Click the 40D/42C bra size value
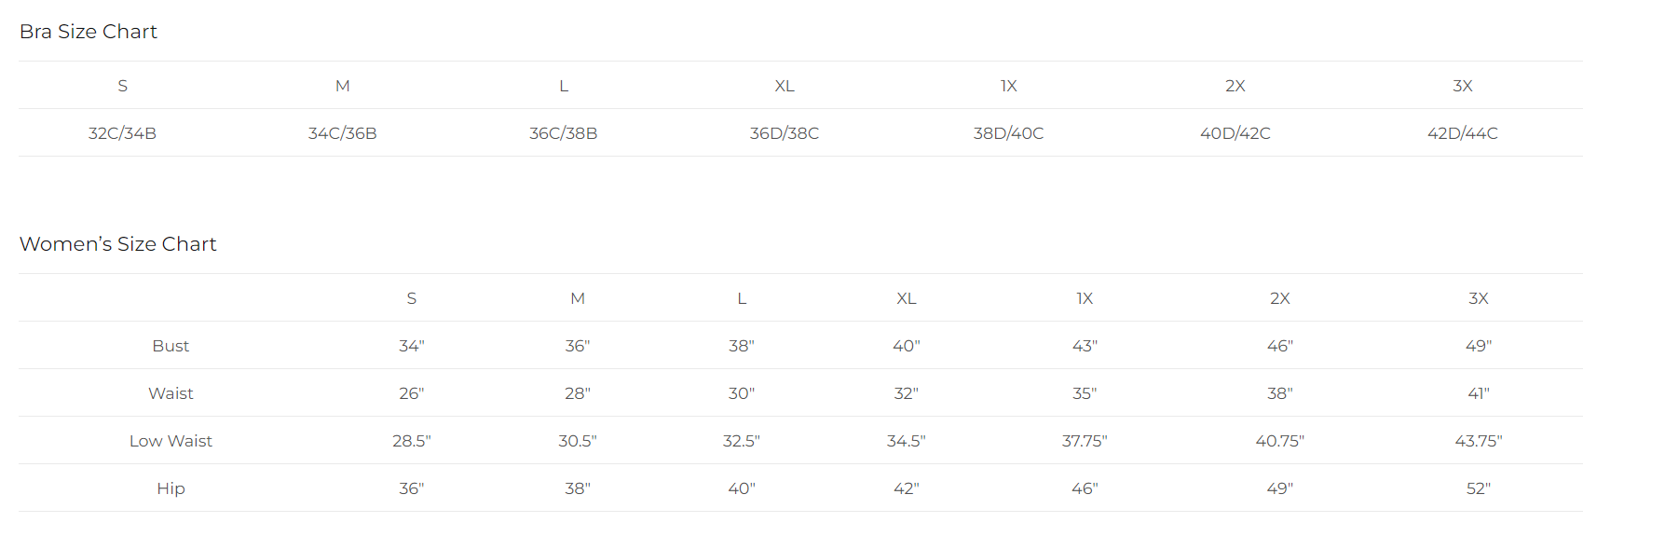Viewport: 1665px width, 536px height. tap(1235, 133)
